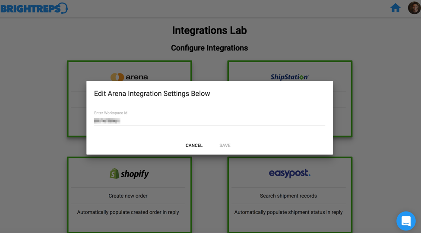Image resolution: width=421 pixels, height=233 pixels.
Task: Select the easypost integration logo
Action: click(290, 173)
